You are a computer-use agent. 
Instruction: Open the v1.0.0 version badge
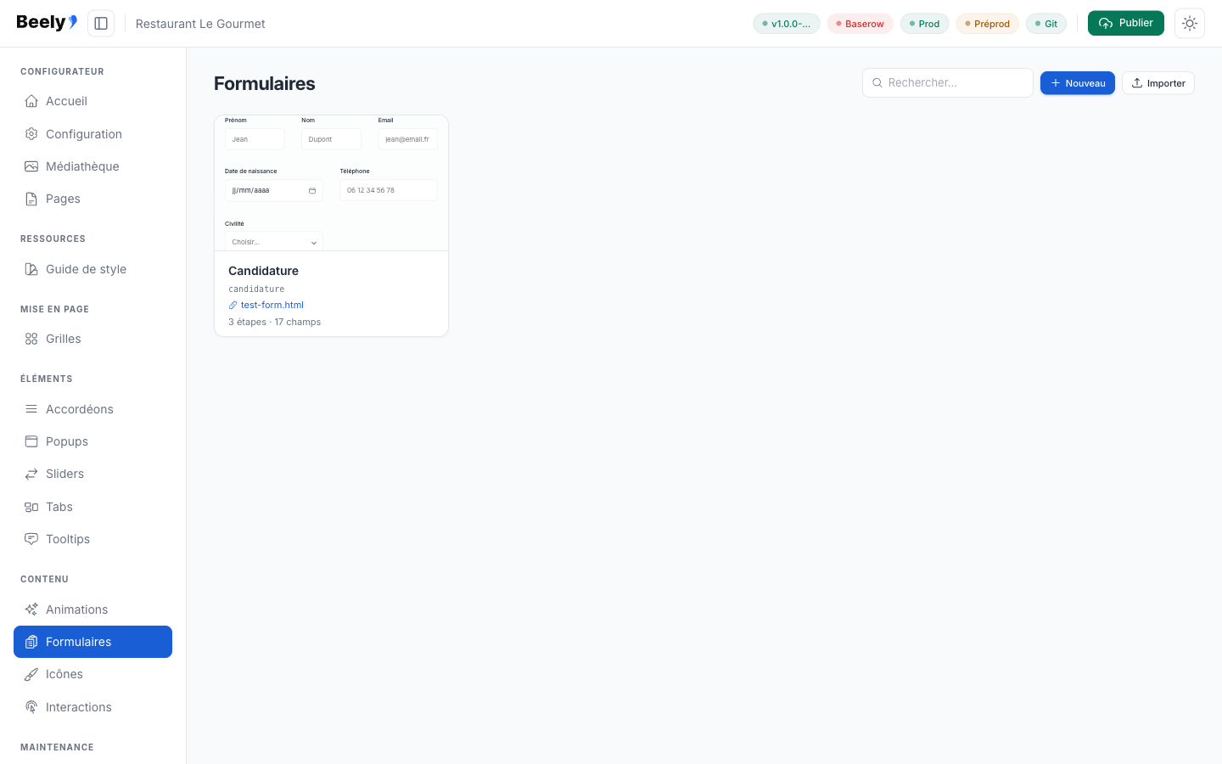tap(787, 24)
